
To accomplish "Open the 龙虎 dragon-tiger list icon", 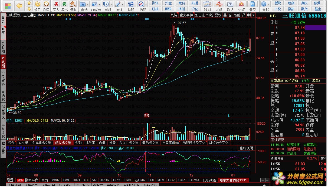I will coord(219,4).
